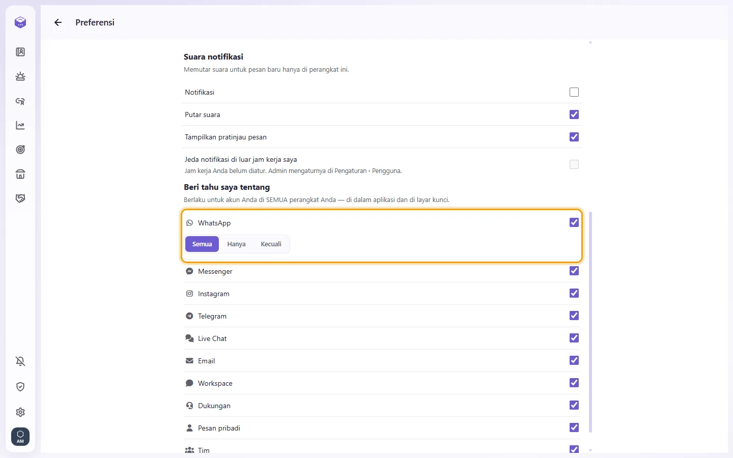This screenshot has height=458, width=733.
Task: Uncheck the Pesan pribadi checkbox
Action: coord(574,427)
